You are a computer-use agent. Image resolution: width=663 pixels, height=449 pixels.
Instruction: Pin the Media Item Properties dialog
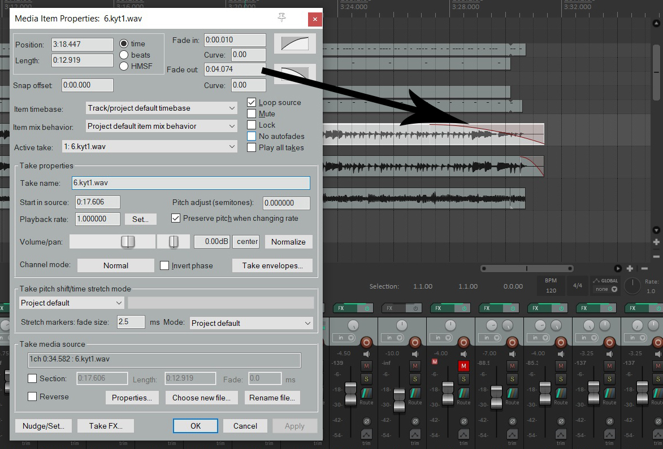coord(282,18)
